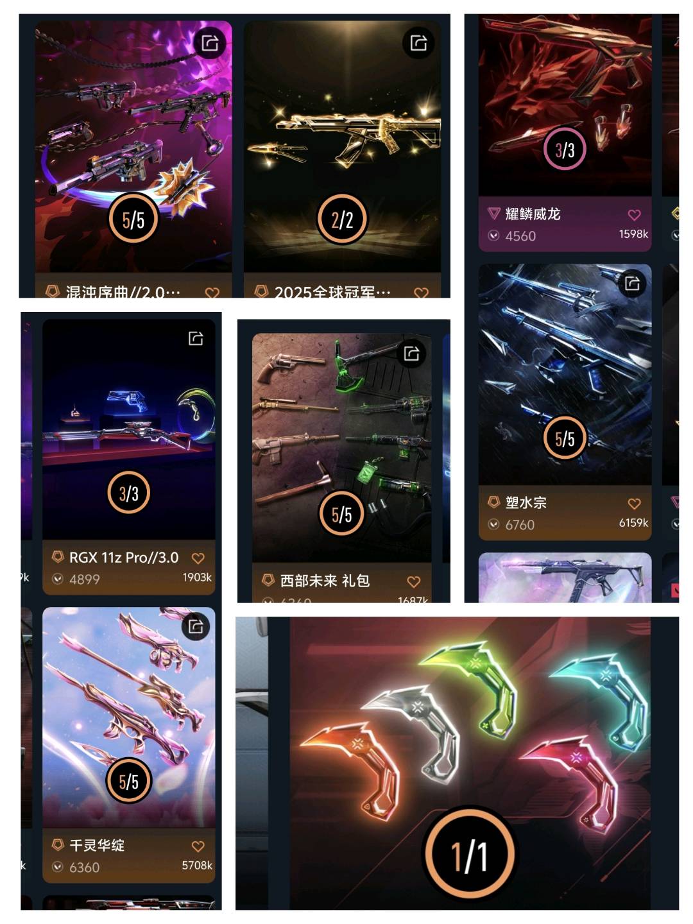Tap share icon on RGX 11z Pro card
Viewport: 693px width, 924px height.
(196, 338)
